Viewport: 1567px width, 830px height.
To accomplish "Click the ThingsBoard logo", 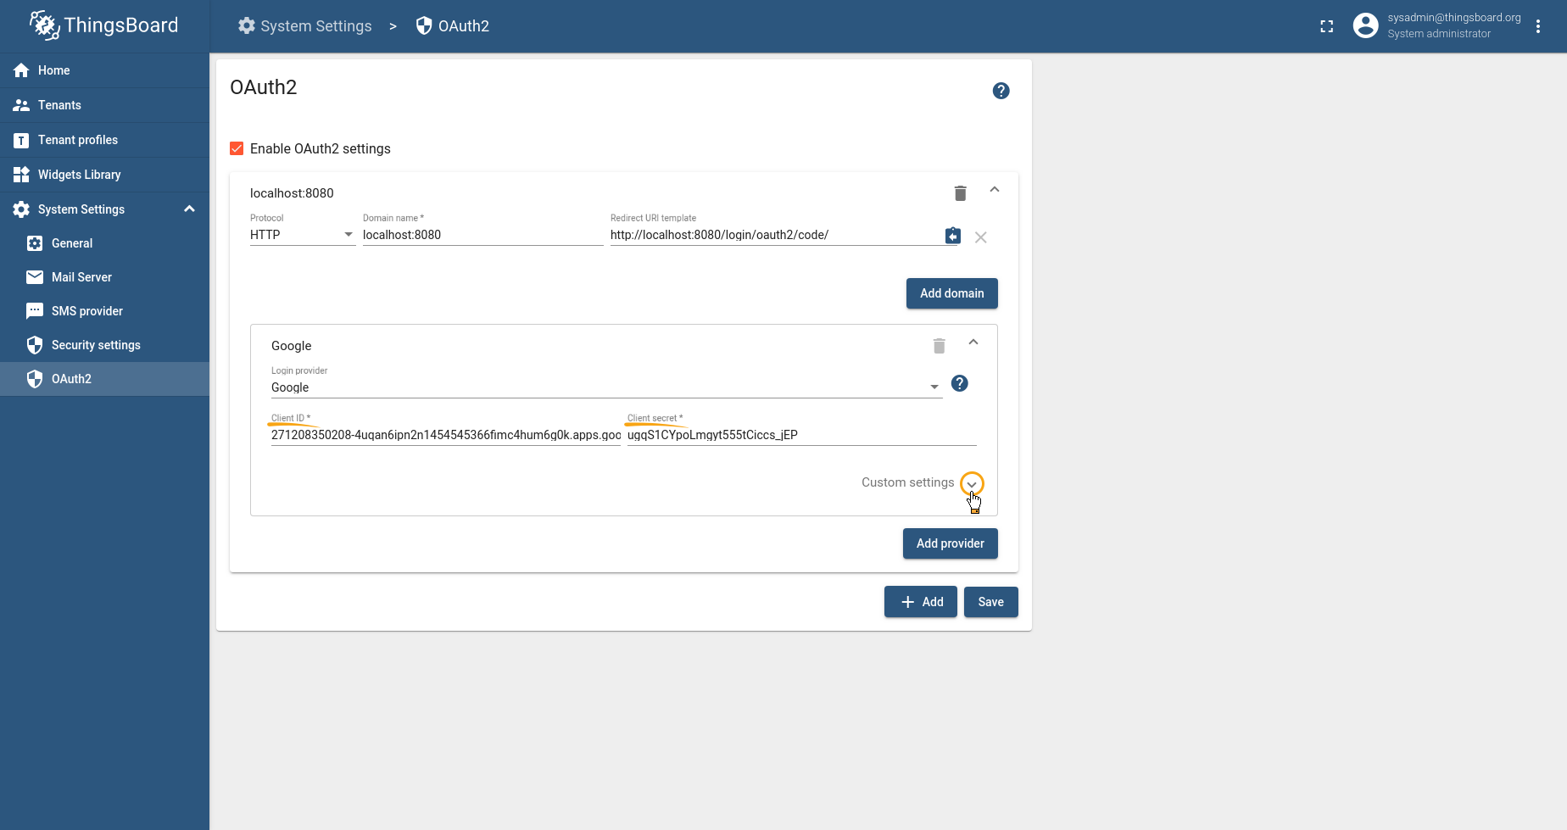I will (103, 25).
